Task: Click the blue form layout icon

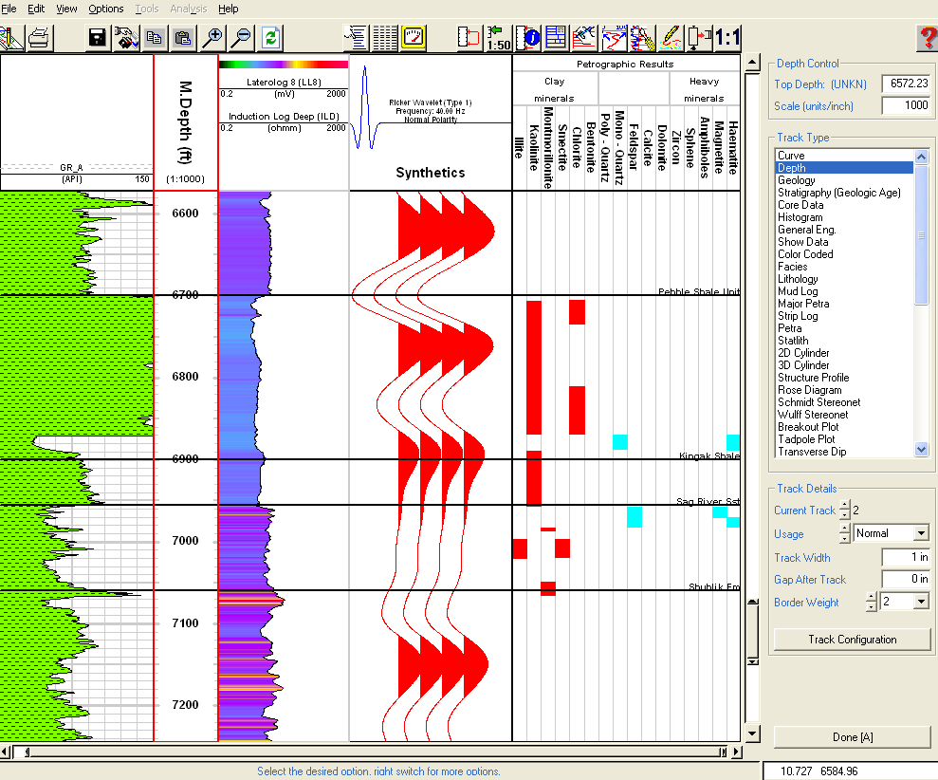Action: 556,38
